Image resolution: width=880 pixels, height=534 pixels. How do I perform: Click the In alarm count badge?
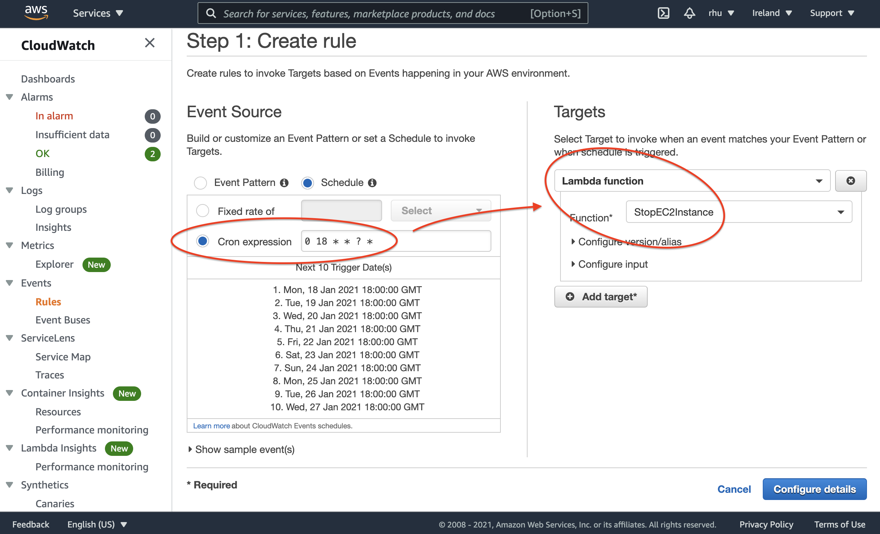click(153, 116)
